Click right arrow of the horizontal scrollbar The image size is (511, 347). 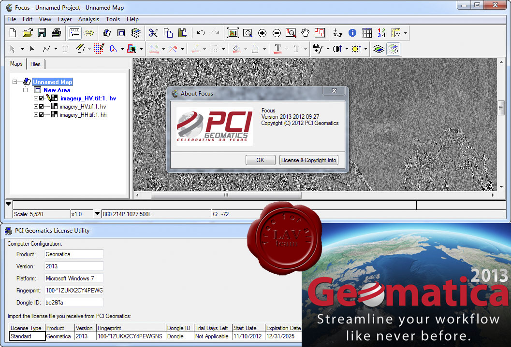493,195
